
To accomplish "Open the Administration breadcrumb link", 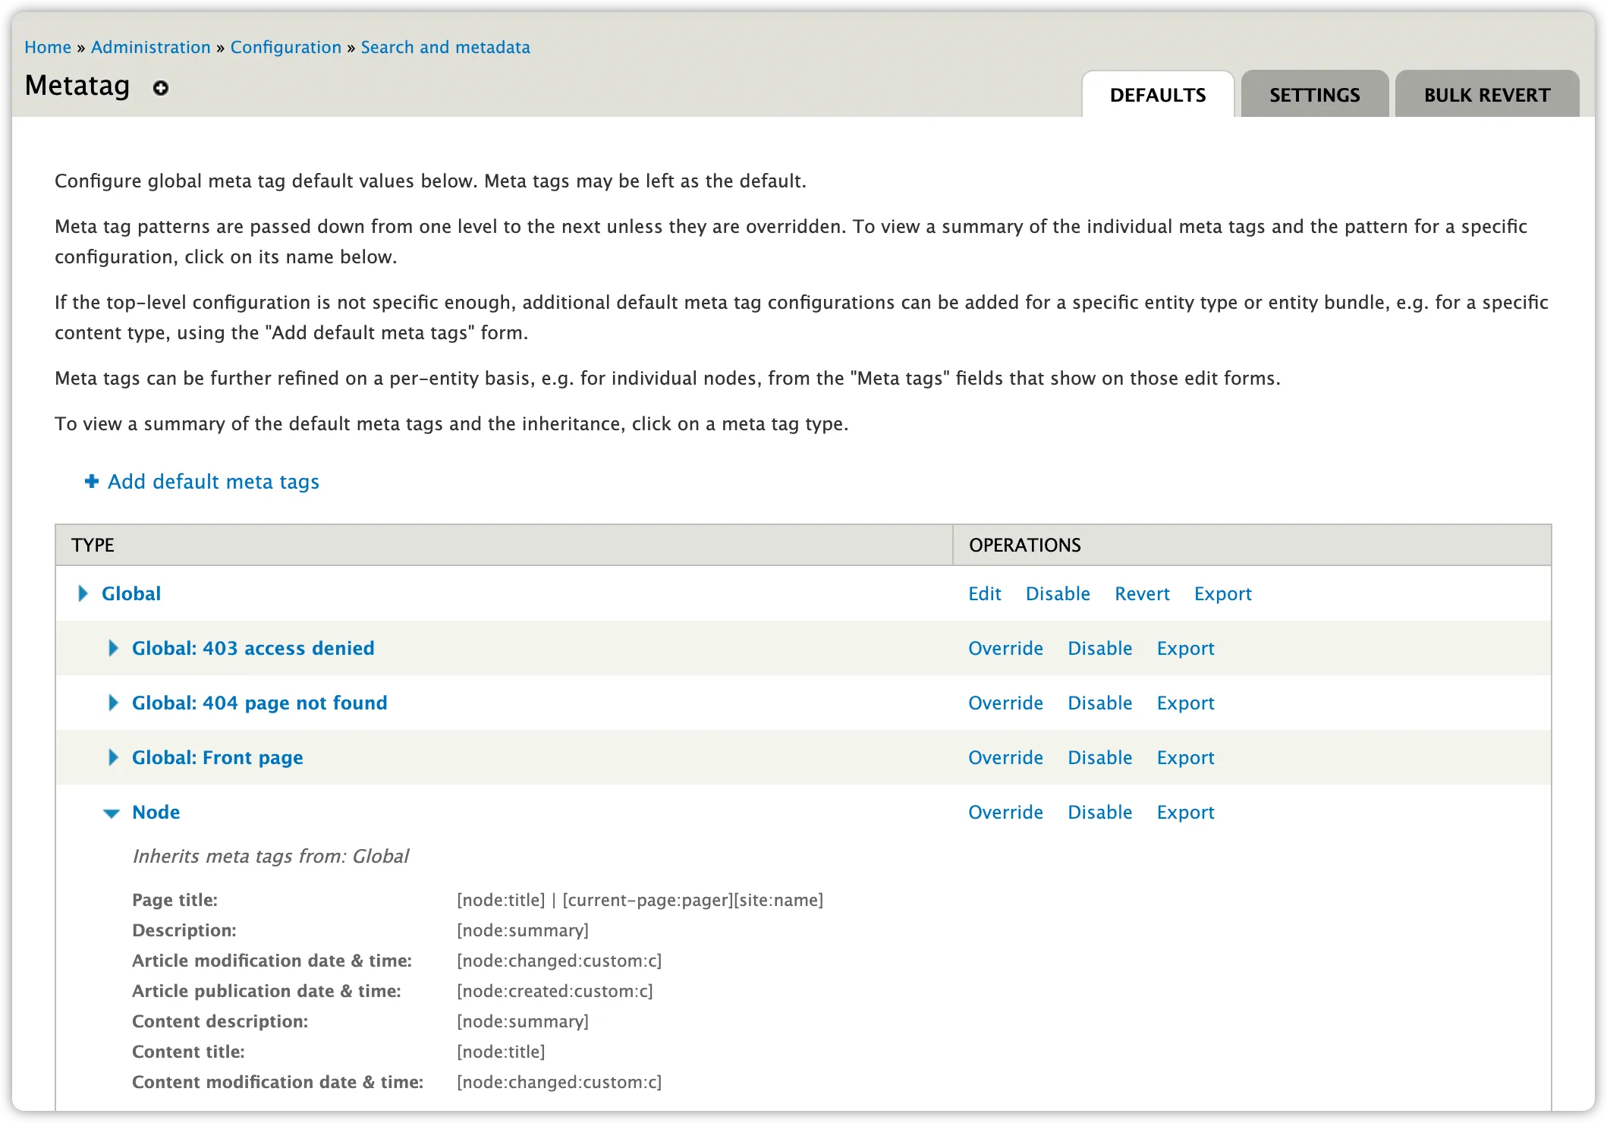I will 150,47.
